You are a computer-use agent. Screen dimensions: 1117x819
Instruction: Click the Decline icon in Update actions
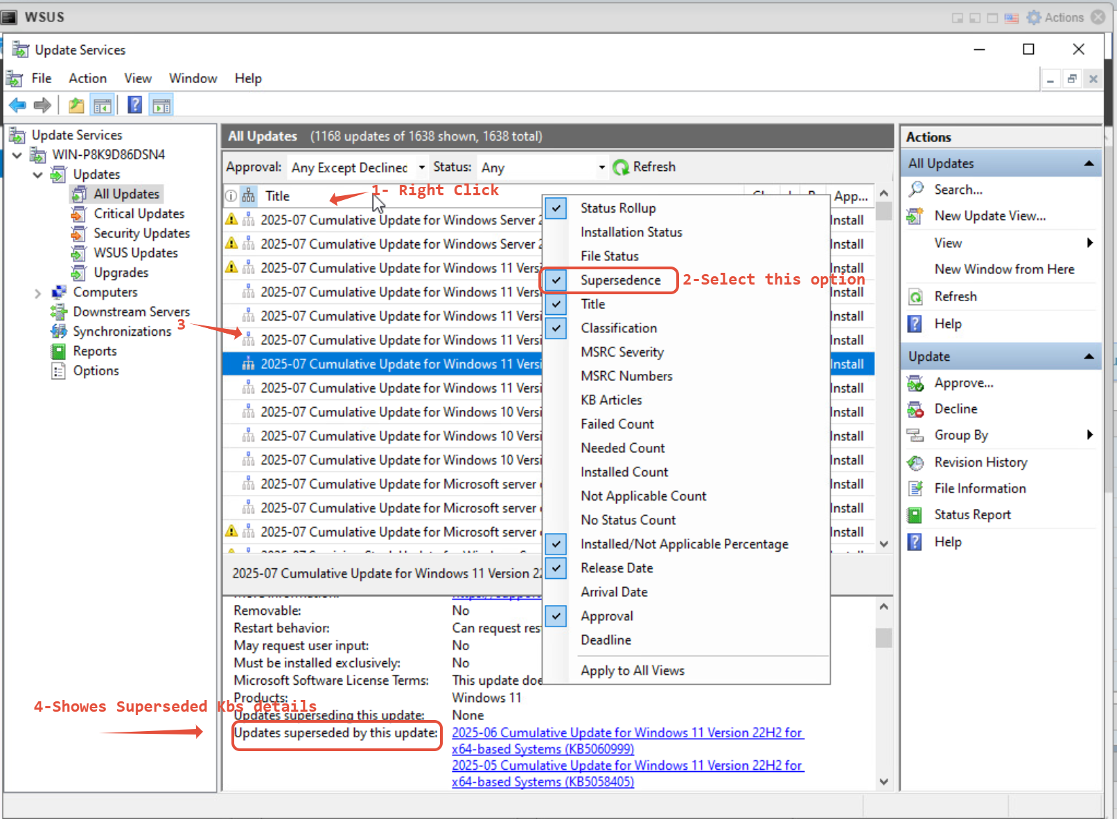tap(915, 409)
